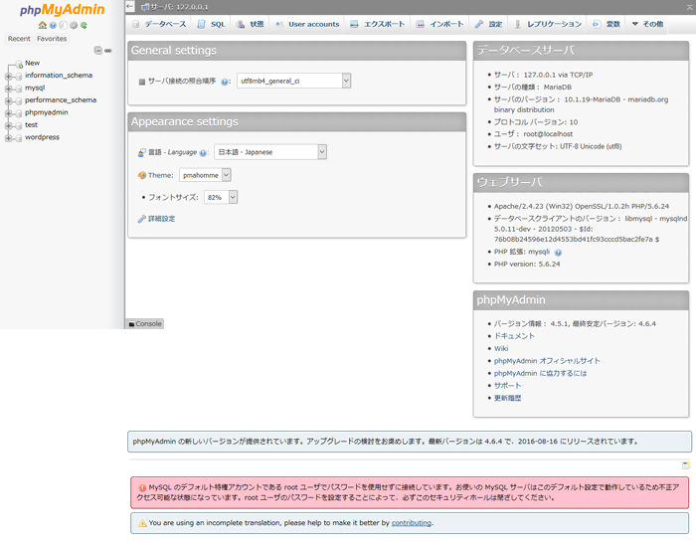Open the 82% font size dropdown
Viewport: 696px width, 545px height.
pos(221,197)
